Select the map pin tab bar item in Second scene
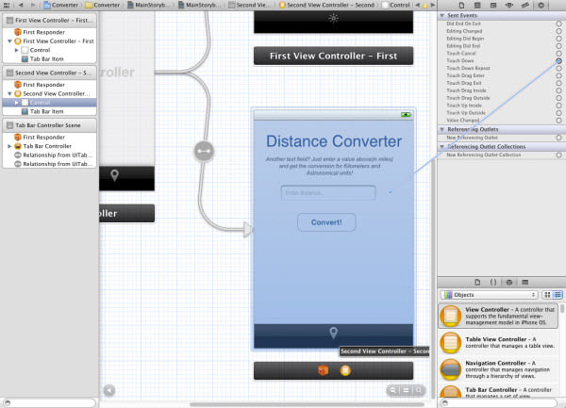This screenshot has height=408, width=566. pos(334,333)
